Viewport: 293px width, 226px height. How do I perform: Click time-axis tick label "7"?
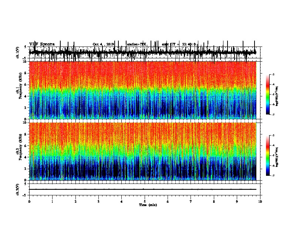click(x=191, y=202)
